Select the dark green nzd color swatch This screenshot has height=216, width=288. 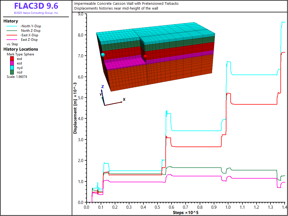(x=12, y=72)
